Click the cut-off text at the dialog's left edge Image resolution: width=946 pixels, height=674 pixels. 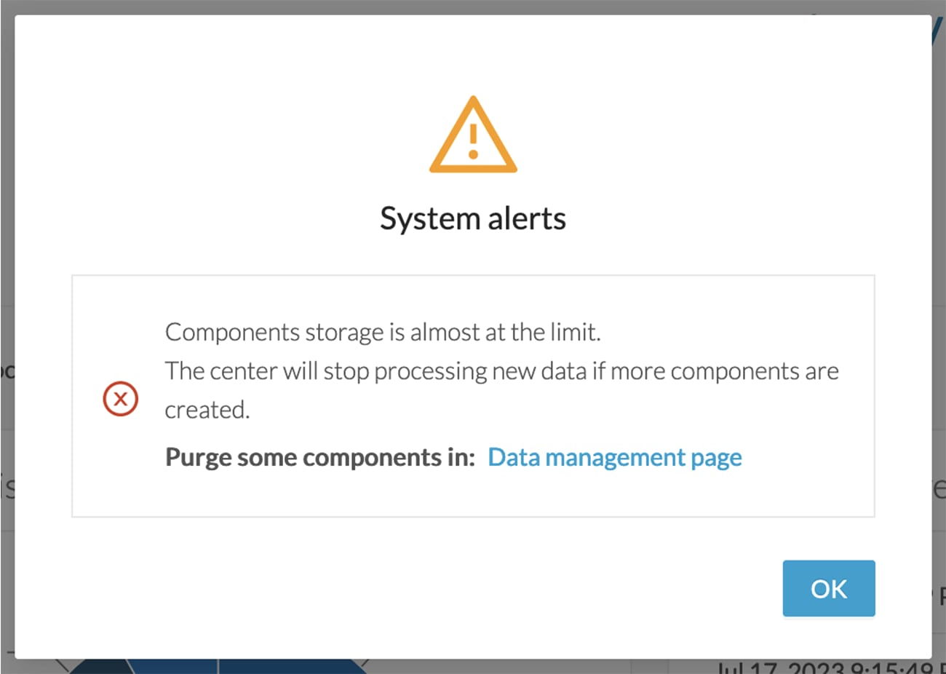[7, 370]
